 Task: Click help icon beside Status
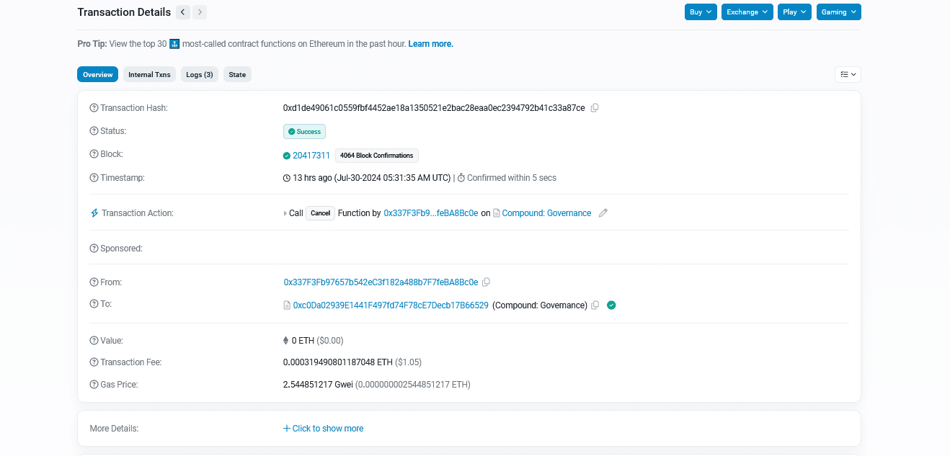[94, 131]
